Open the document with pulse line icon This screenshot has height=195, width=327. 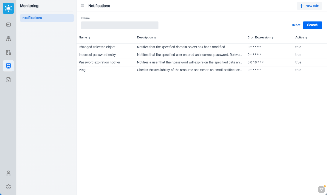pyautogui.click(x=8, y=80)
